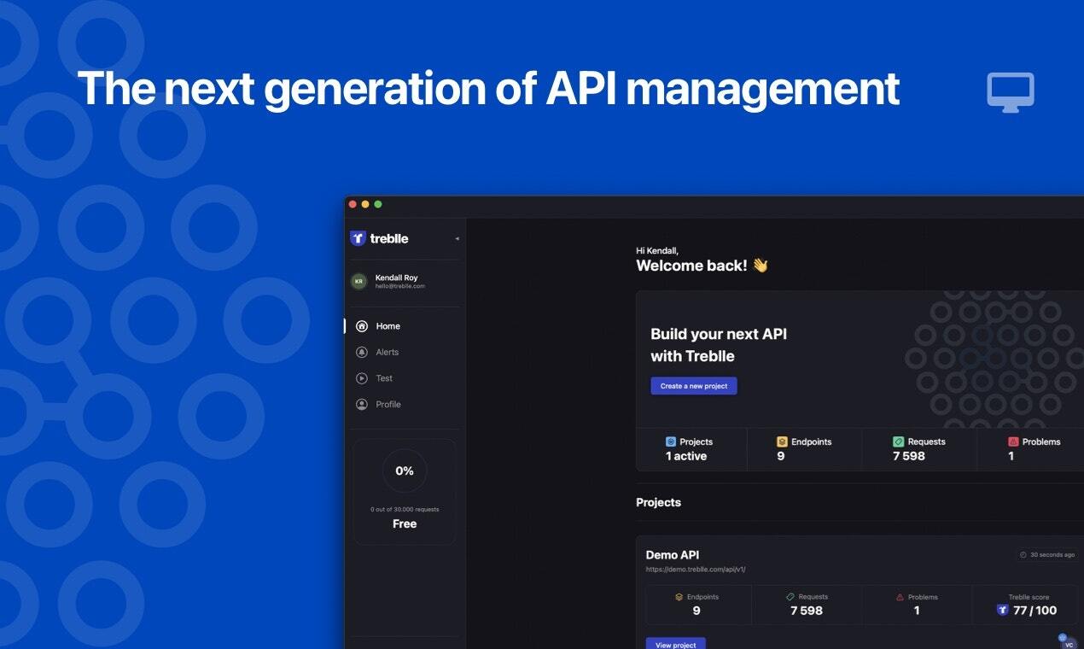Click the desktop monitor icon in banner
The width and height of the screenshot is (1084, 649).
point(1011,92)
